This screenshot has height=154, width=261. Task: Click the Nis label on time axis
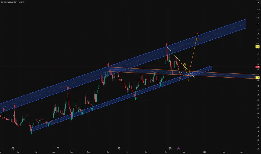(x=36, y=152)
